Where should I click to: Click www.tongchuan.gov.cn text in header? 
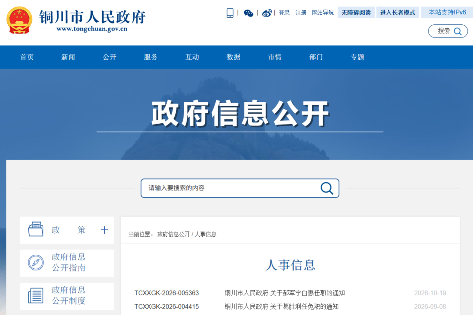[x=92, y=29]
